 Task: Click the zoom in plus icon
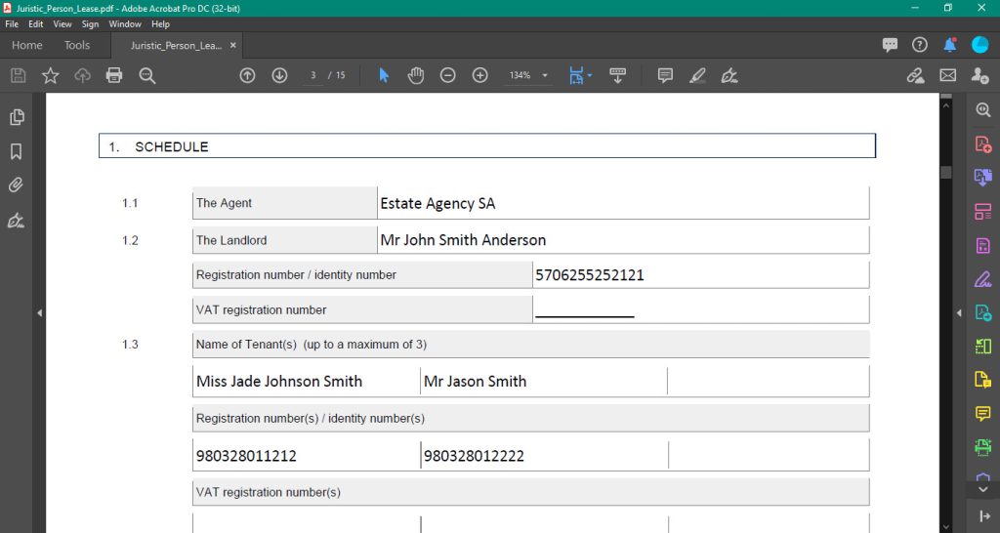[480, 75]
